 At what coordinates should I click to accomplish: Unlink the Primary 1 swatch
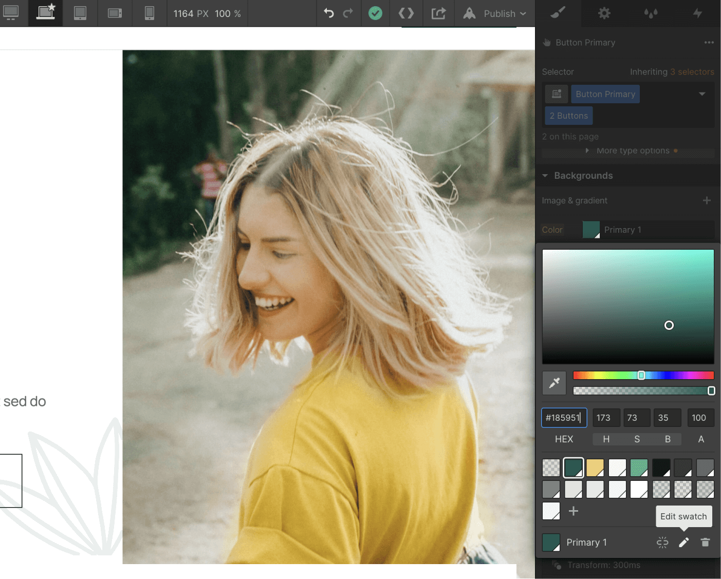tap(662, 543)
